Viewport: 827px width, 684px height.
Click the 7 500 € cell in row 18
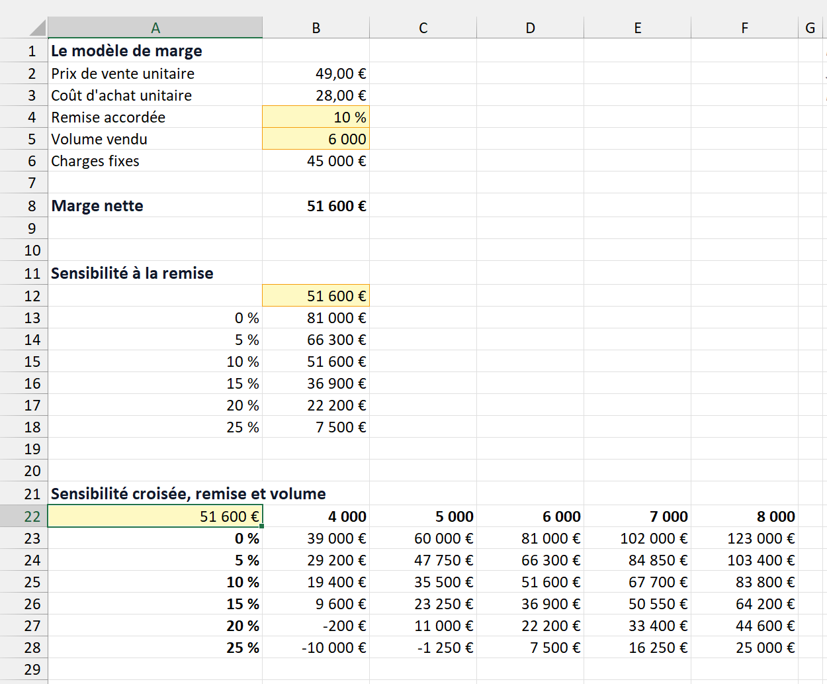pos(316,427)
